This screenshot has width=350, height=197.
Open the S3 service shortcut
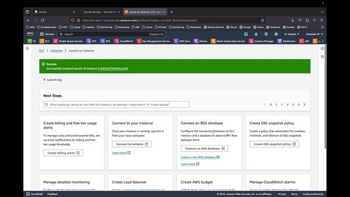point(32,41)
